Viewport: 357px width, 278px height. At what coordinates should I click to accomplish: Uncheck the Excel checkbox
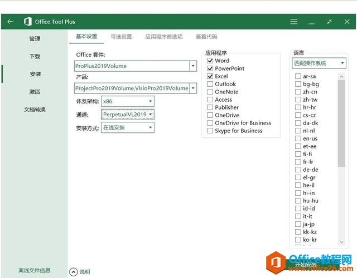coord(210,76)
